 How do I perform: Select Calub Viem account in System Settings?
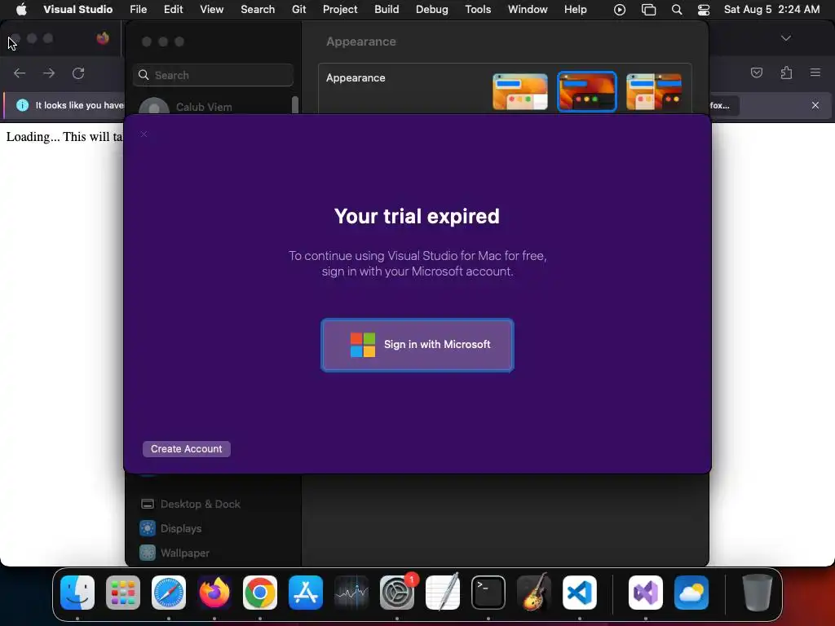click(204, 107)
